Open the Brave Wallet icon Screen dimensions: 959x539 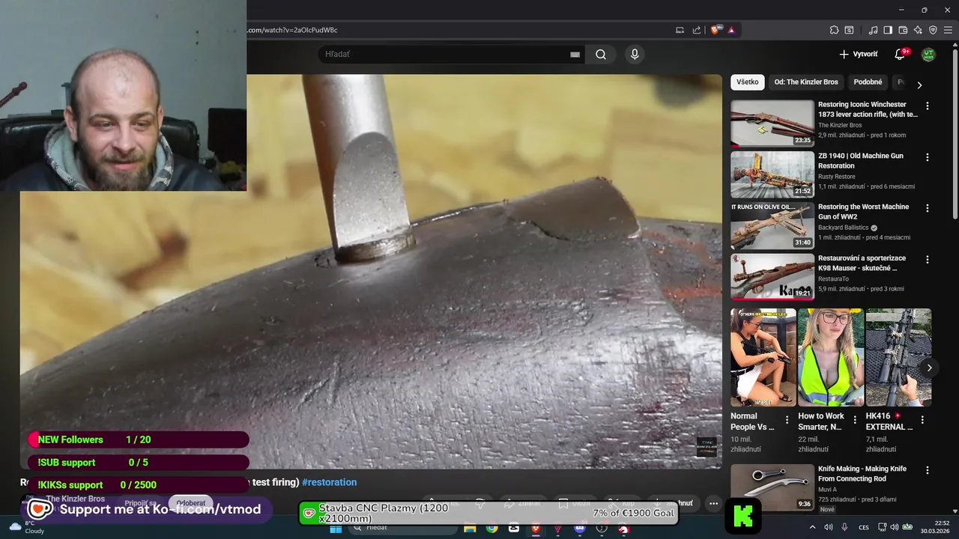903,30
